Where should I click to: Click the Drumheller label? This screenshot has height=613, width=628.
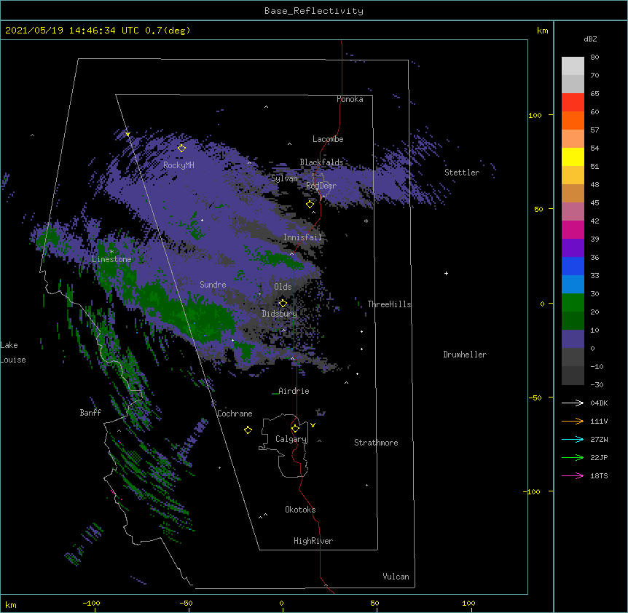point(465,355)
